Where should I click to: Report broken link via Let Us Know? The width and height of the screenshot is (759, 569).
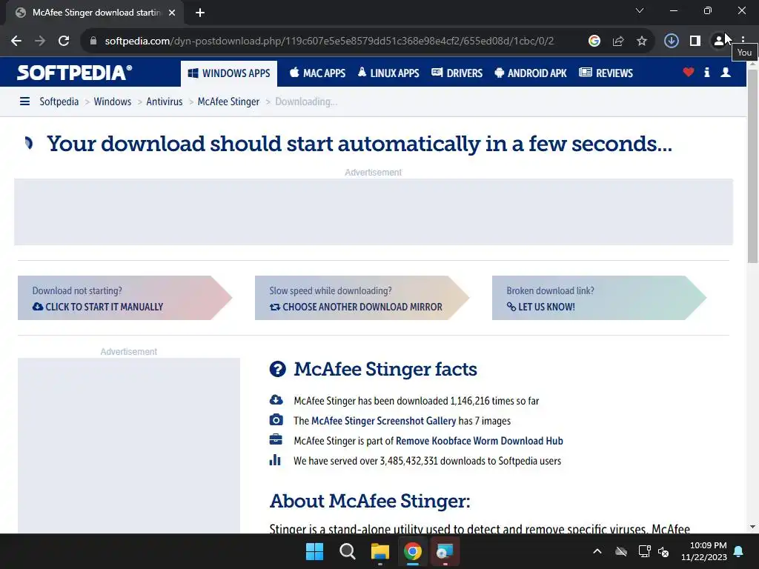tap(599, 298)
